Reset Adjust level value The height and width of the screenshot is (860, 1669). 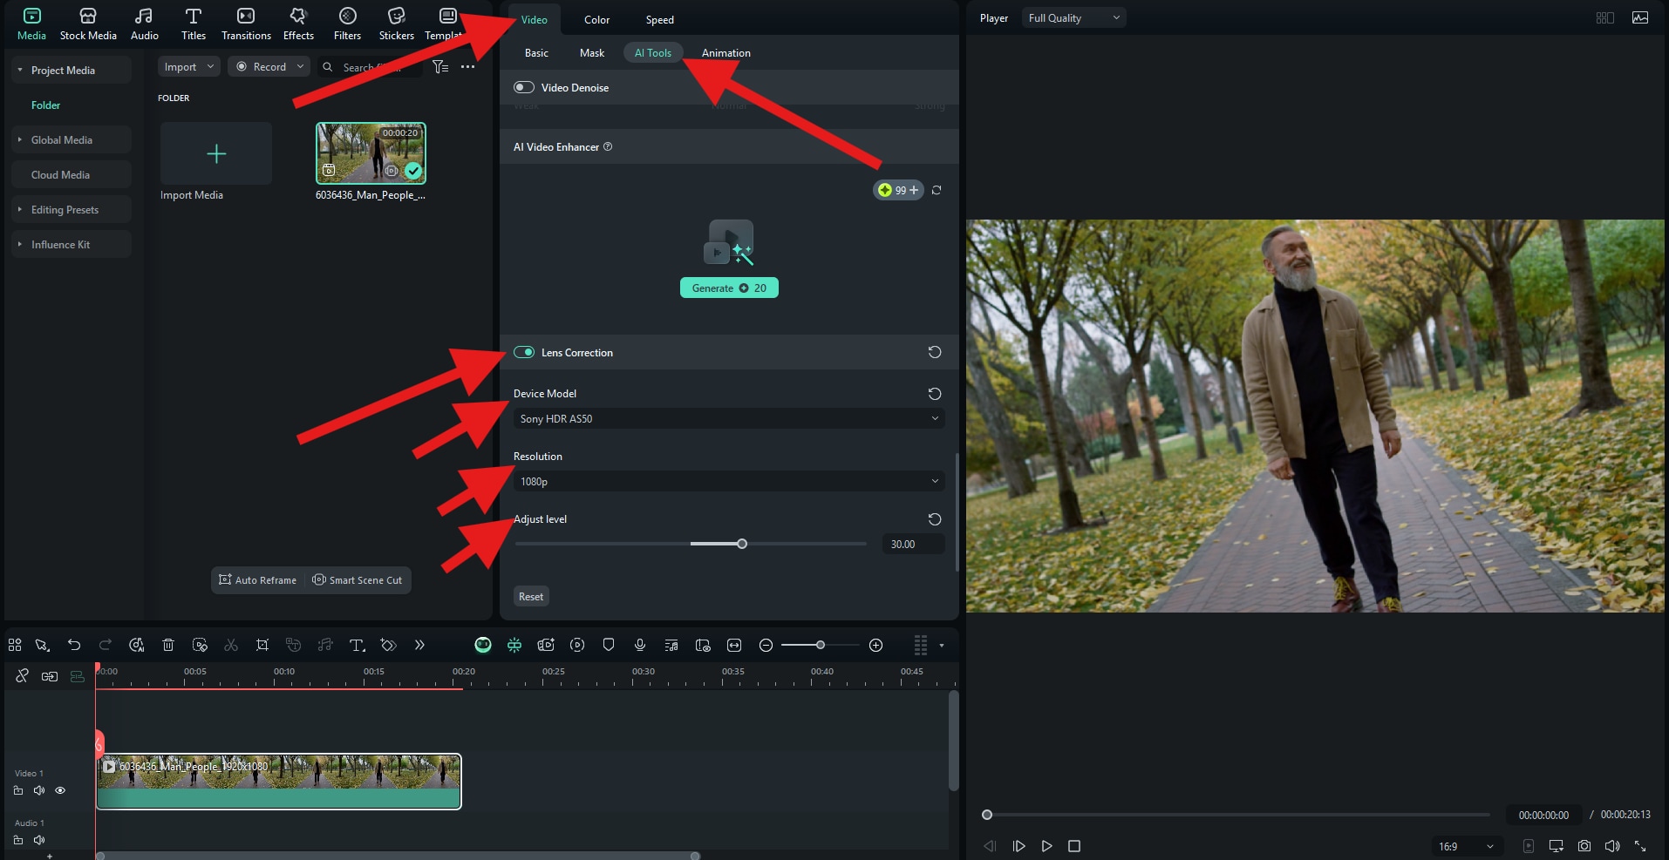point(935,519)
